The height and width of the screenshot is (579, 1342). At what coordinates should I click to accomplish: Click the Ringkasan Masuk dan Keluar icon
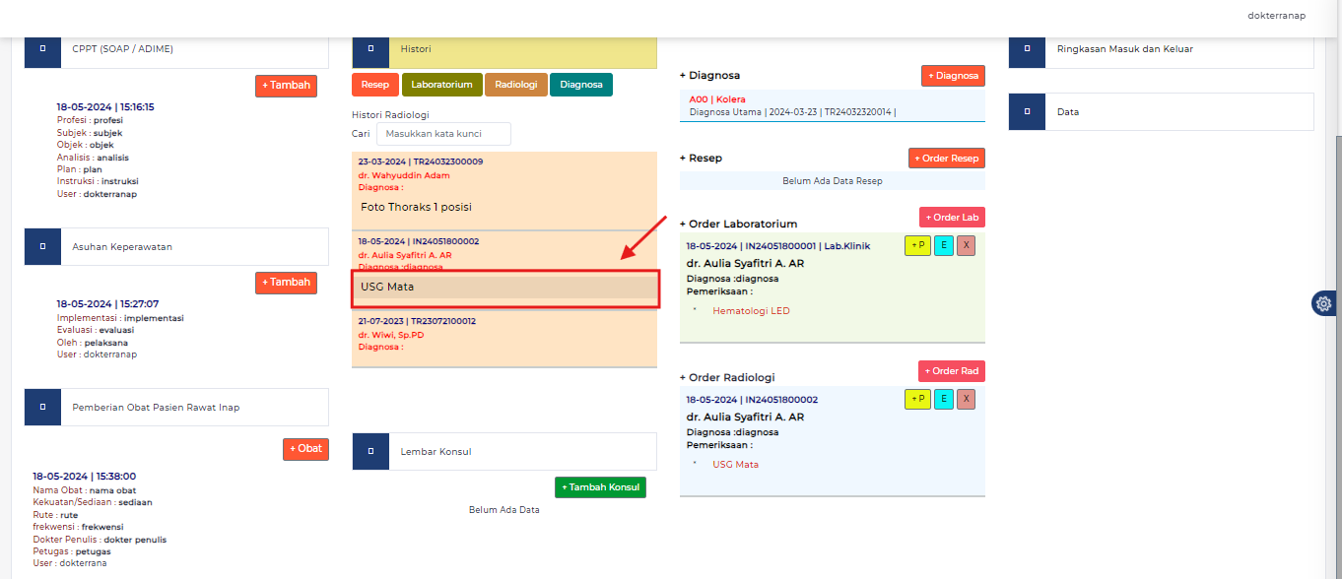[x=1027, y=49]
